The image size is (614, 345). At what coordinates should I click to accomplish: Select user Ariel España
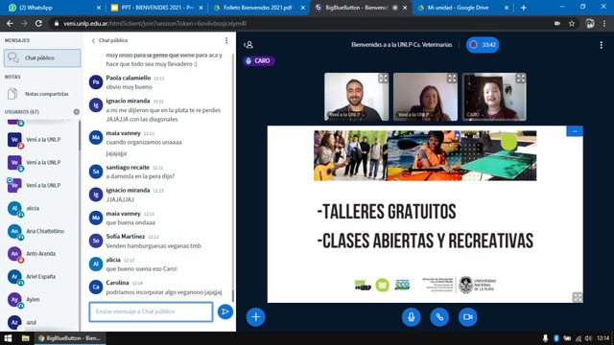click(x=39, y=277)
